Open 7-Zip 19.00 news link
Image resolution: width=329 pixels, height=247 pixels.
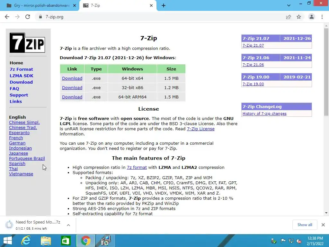[x=253, y=84]
